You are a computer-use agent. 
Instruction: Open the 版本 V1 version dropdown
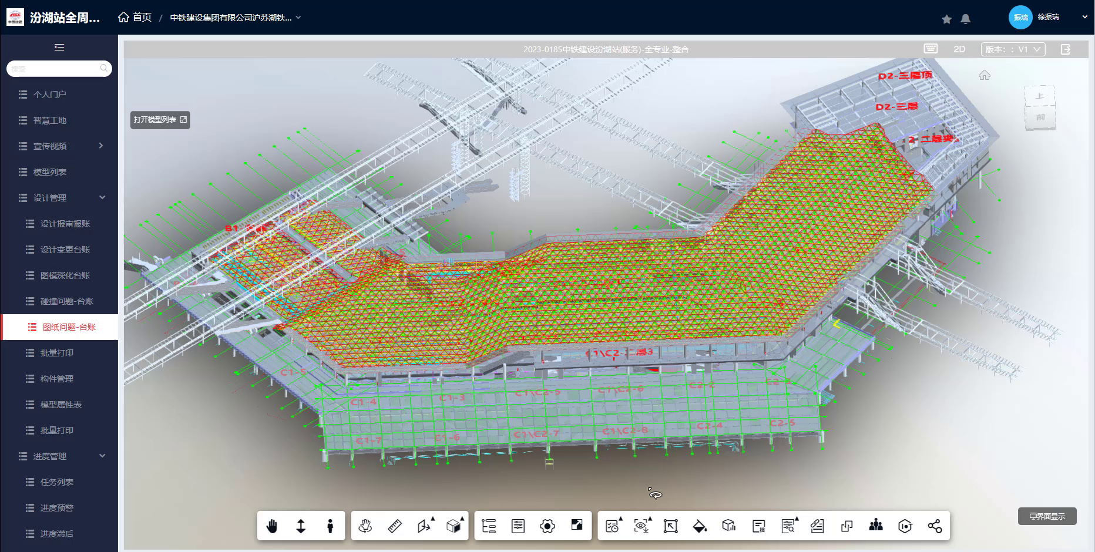tap(1013, 49)
